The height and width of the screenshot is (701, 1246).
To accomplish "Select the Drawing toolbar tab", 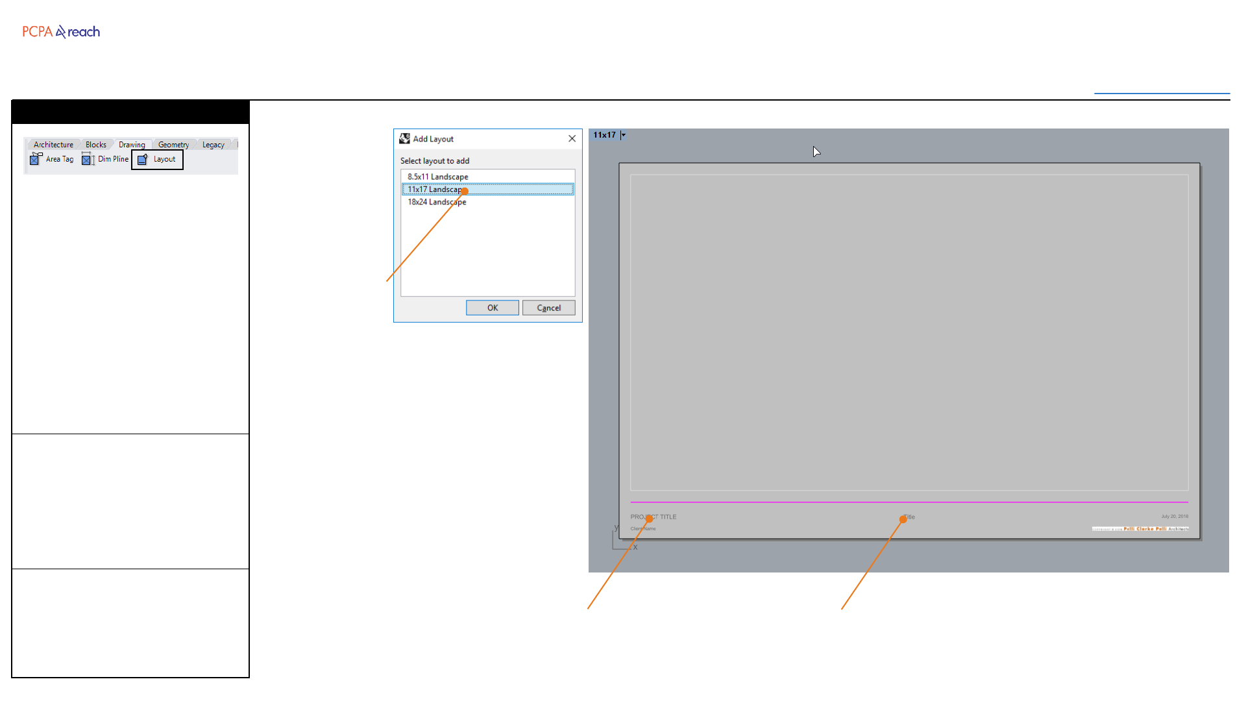I will (132, 145).
